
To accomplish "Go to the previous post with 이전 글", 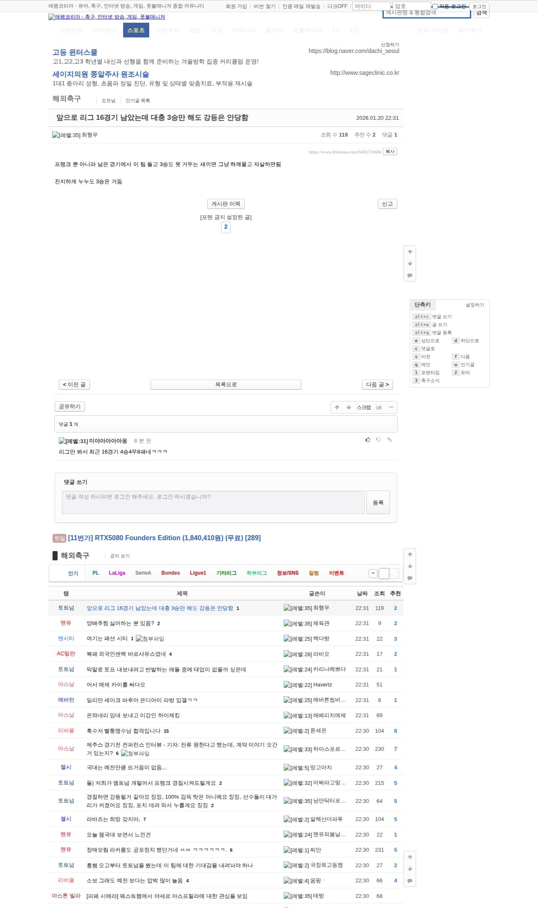I will point(74,385).
